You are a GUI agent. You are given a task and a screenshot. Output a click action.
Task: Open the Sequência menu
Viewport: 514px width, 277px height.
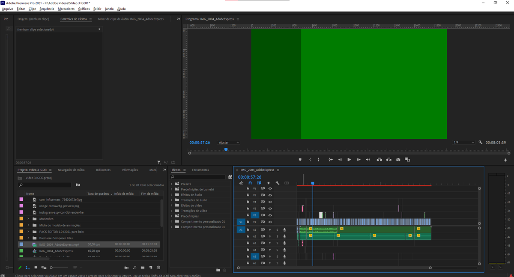click(x=47, y=9)
